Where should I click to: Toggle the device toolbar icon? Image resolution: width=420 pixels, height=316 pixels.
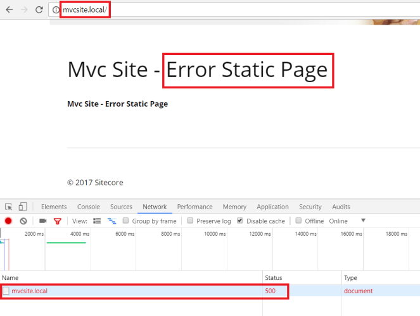tap(23, 207)
